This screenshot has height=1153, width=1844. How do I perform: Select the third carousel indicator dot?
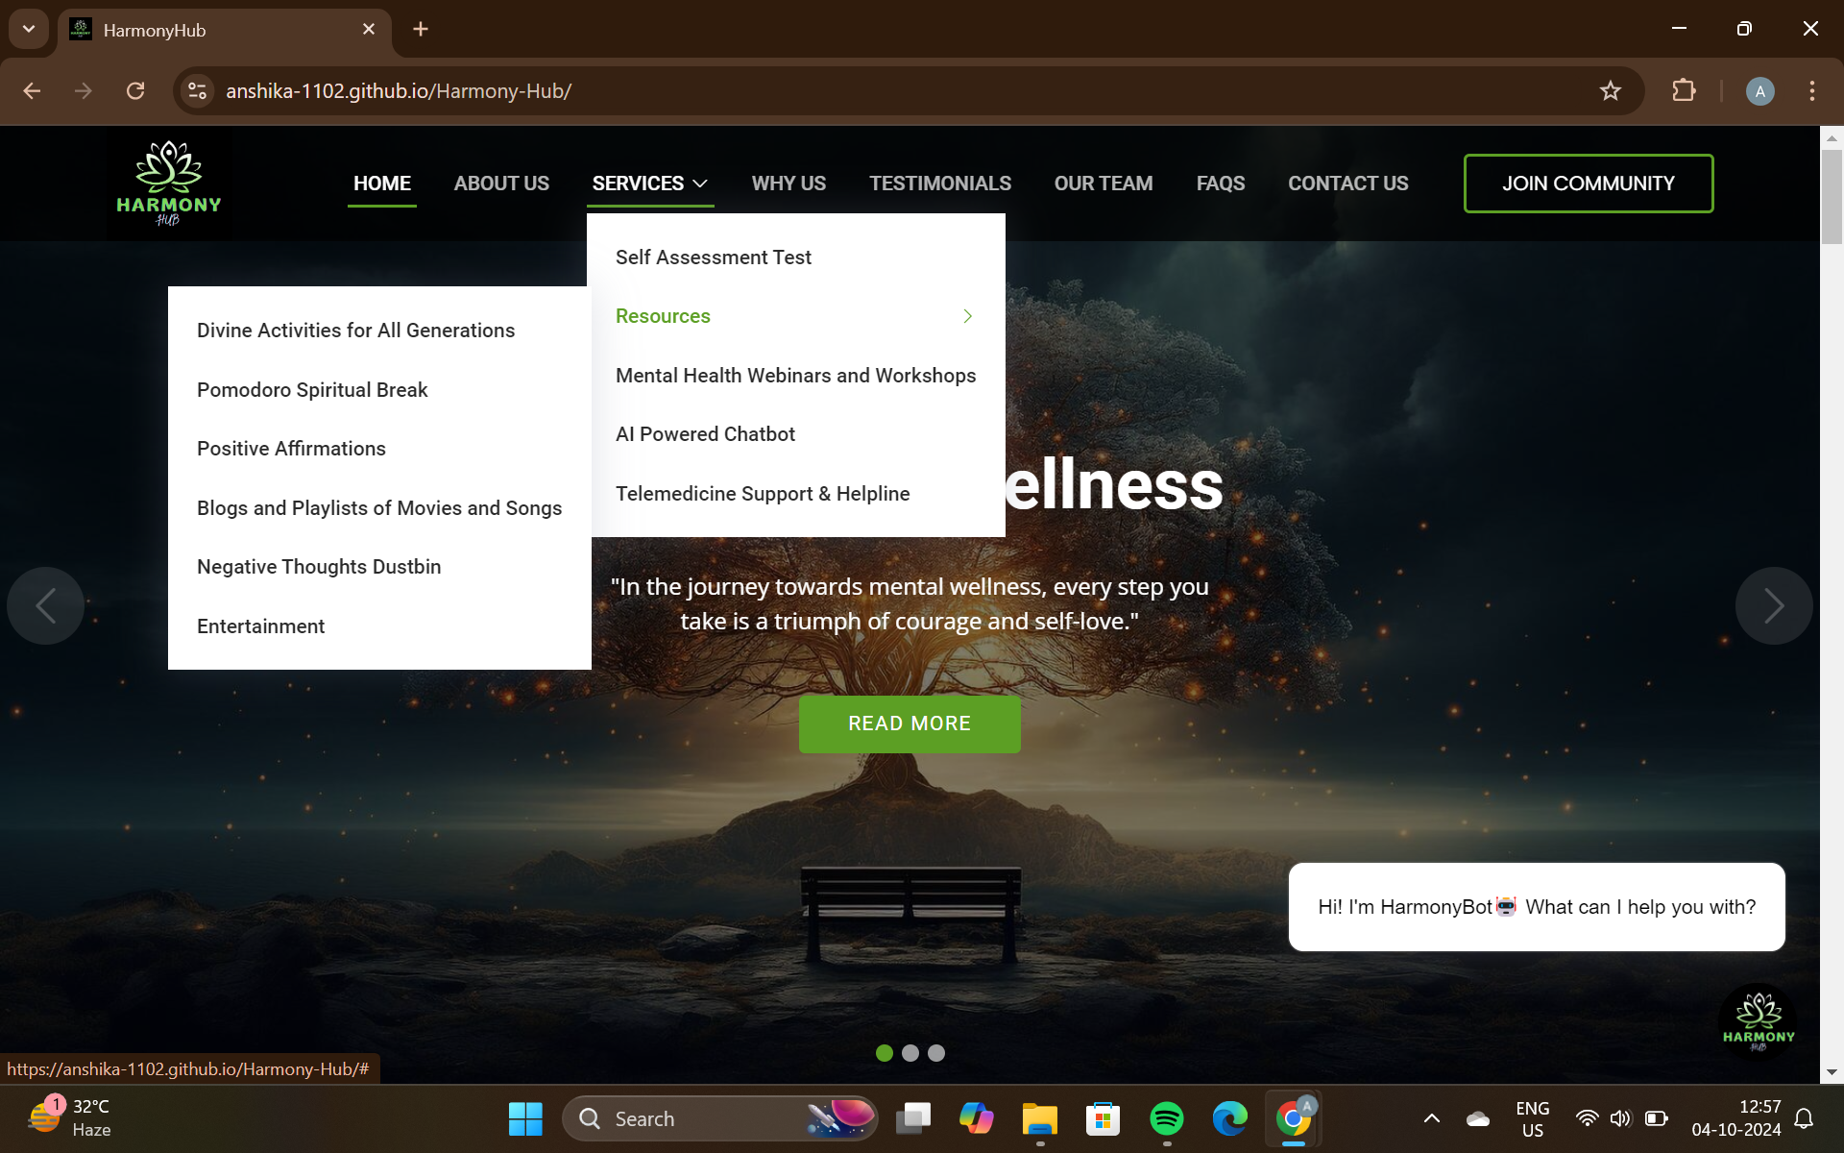point(936,1053)
